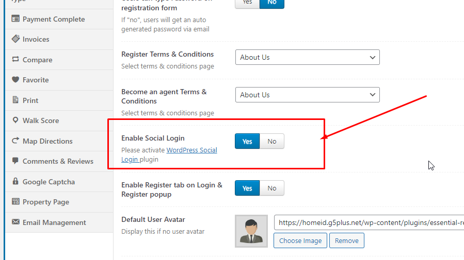Disable Register tab on Login popup
This screenshot has height=260, width=464.
tap(271, 188)
